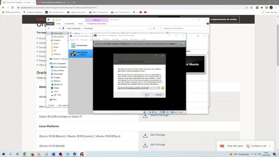The height and width of the screenshot is (157, 279).
Task: Open Outros favoritos bookmarks folder
Action: click(269, 12)
